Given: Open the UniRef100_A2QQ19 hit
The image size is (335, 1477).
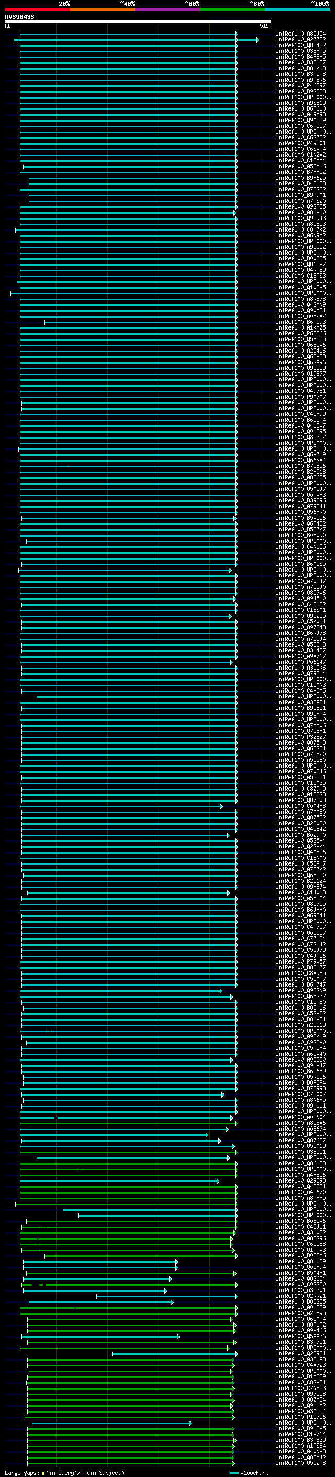Looking at the screenshot, I should (x=300, y=1025).
